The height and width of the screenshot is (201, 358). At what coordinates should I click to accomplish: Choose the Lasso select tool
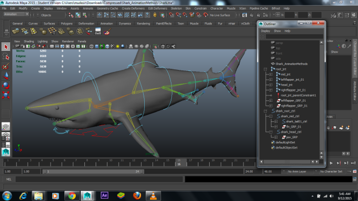pos(6,57)
